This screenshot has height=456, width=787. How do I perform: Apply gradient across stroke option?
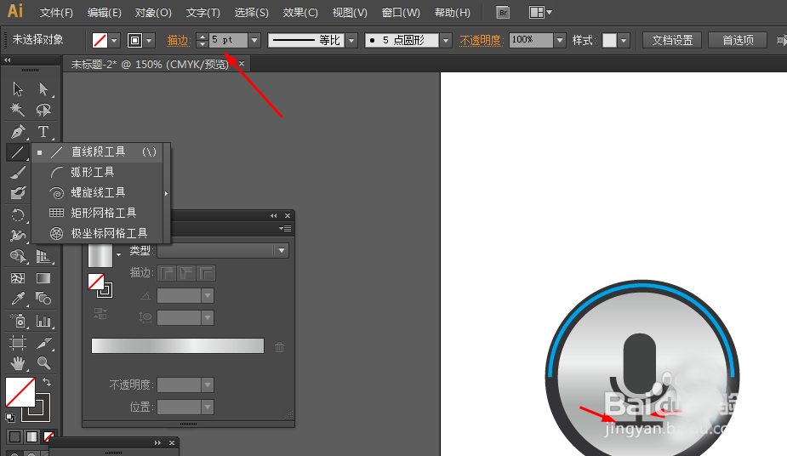[206, 273]
